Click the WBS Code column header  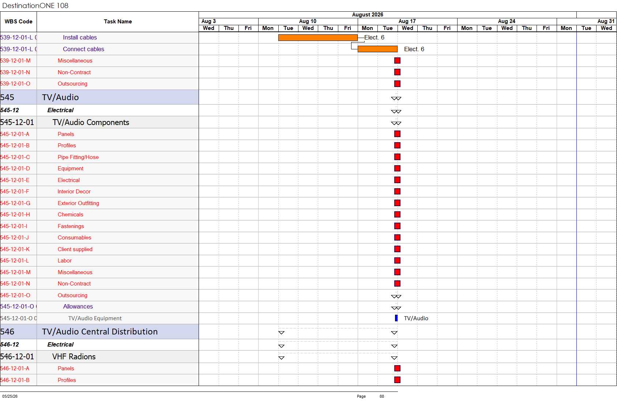pyautogui.click(x=18, y=22)
